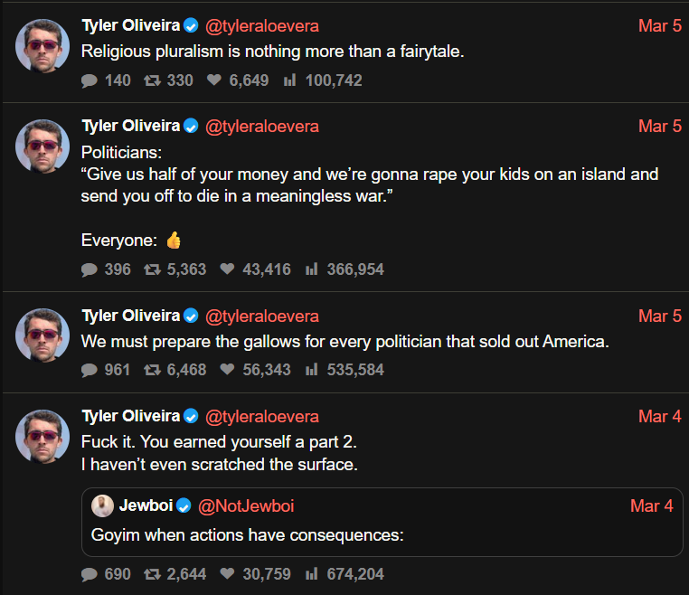Image resolution: width=689 pixels, height=595 pixels.
Task: Click the retweet icon showing 330
Action: (x=152, y=80)
